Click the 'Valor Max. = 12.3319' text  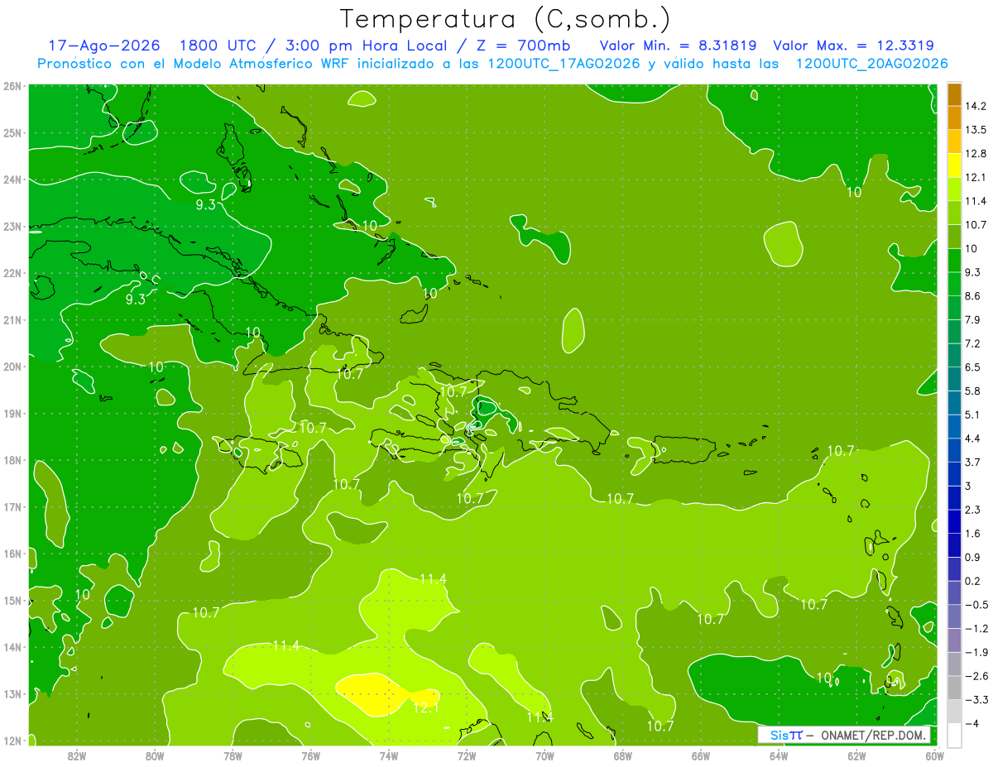(853, 46)
